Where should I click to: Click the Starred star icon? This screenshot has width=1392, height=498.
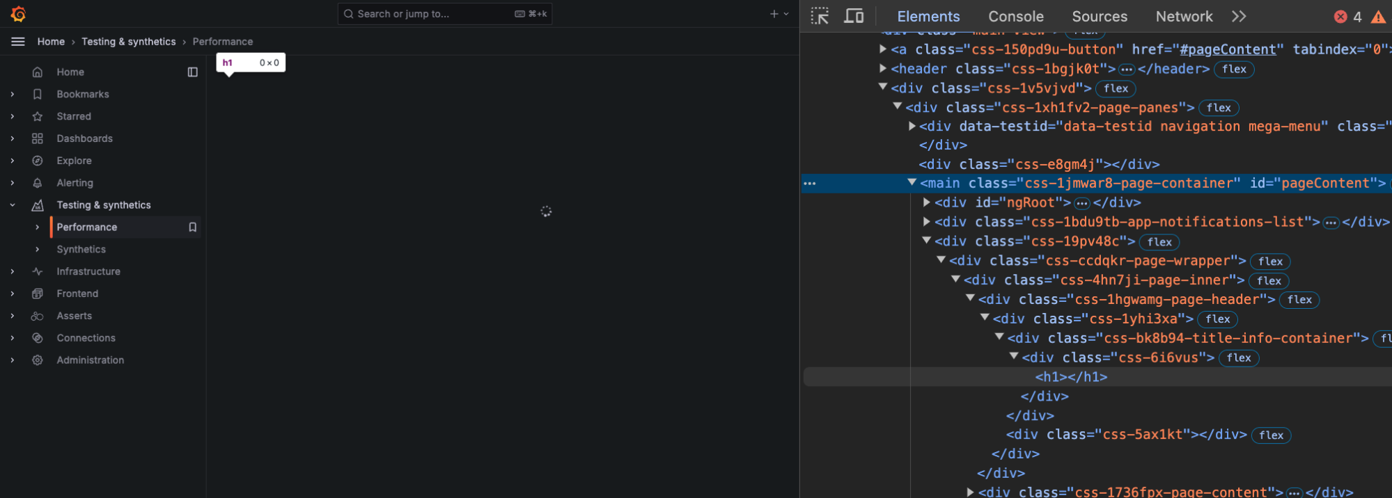coord(38,117)
